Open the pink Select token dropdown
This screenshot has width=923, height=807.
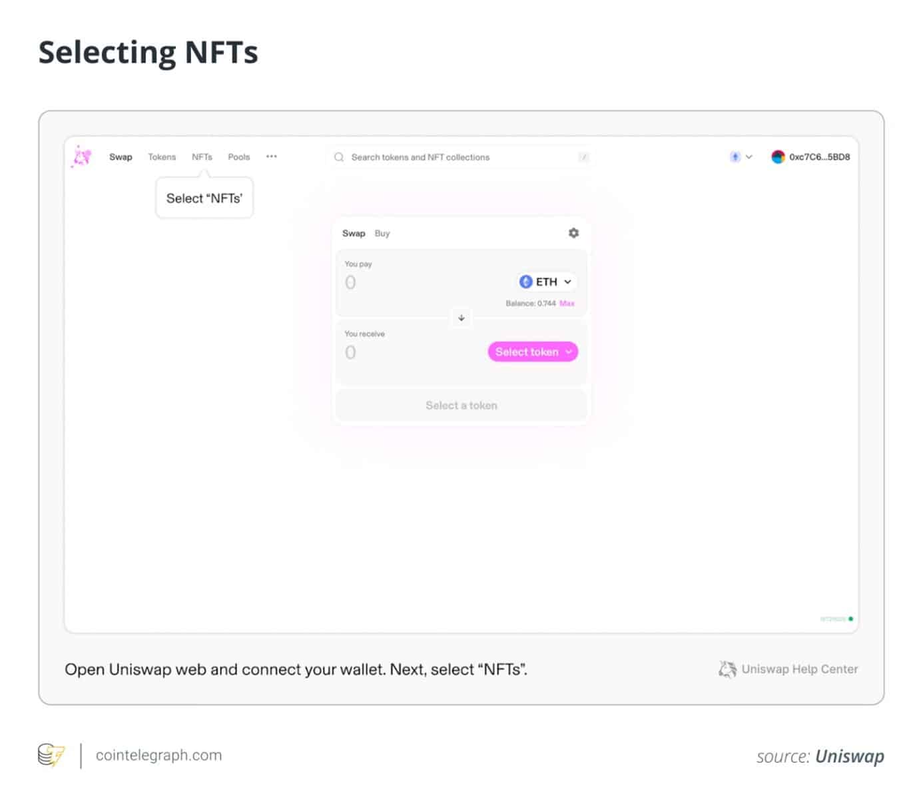(x=533, y=352)
